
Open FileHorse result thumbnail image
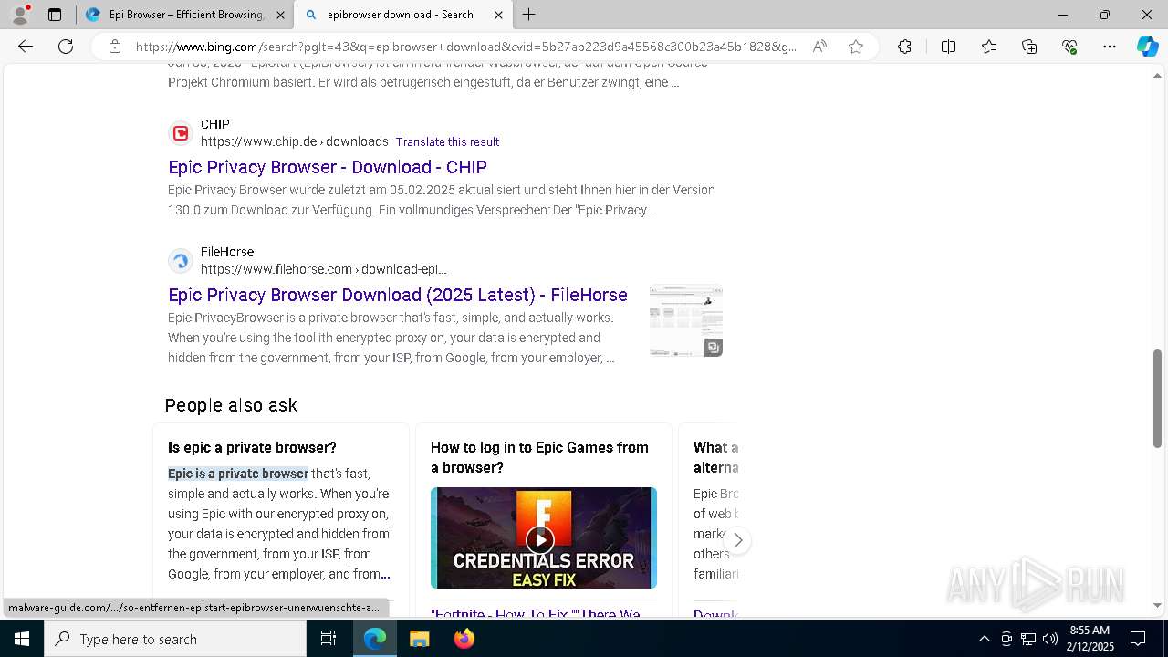pos(686,320)
